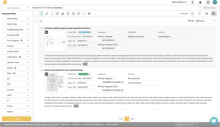Open the apps grid menu
220x127 pixels.
208,2
